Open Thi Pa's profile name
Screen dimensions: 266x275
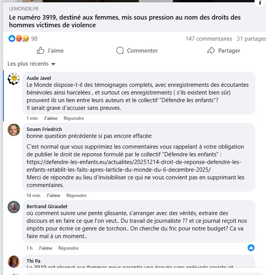click(x=33, y=261)
